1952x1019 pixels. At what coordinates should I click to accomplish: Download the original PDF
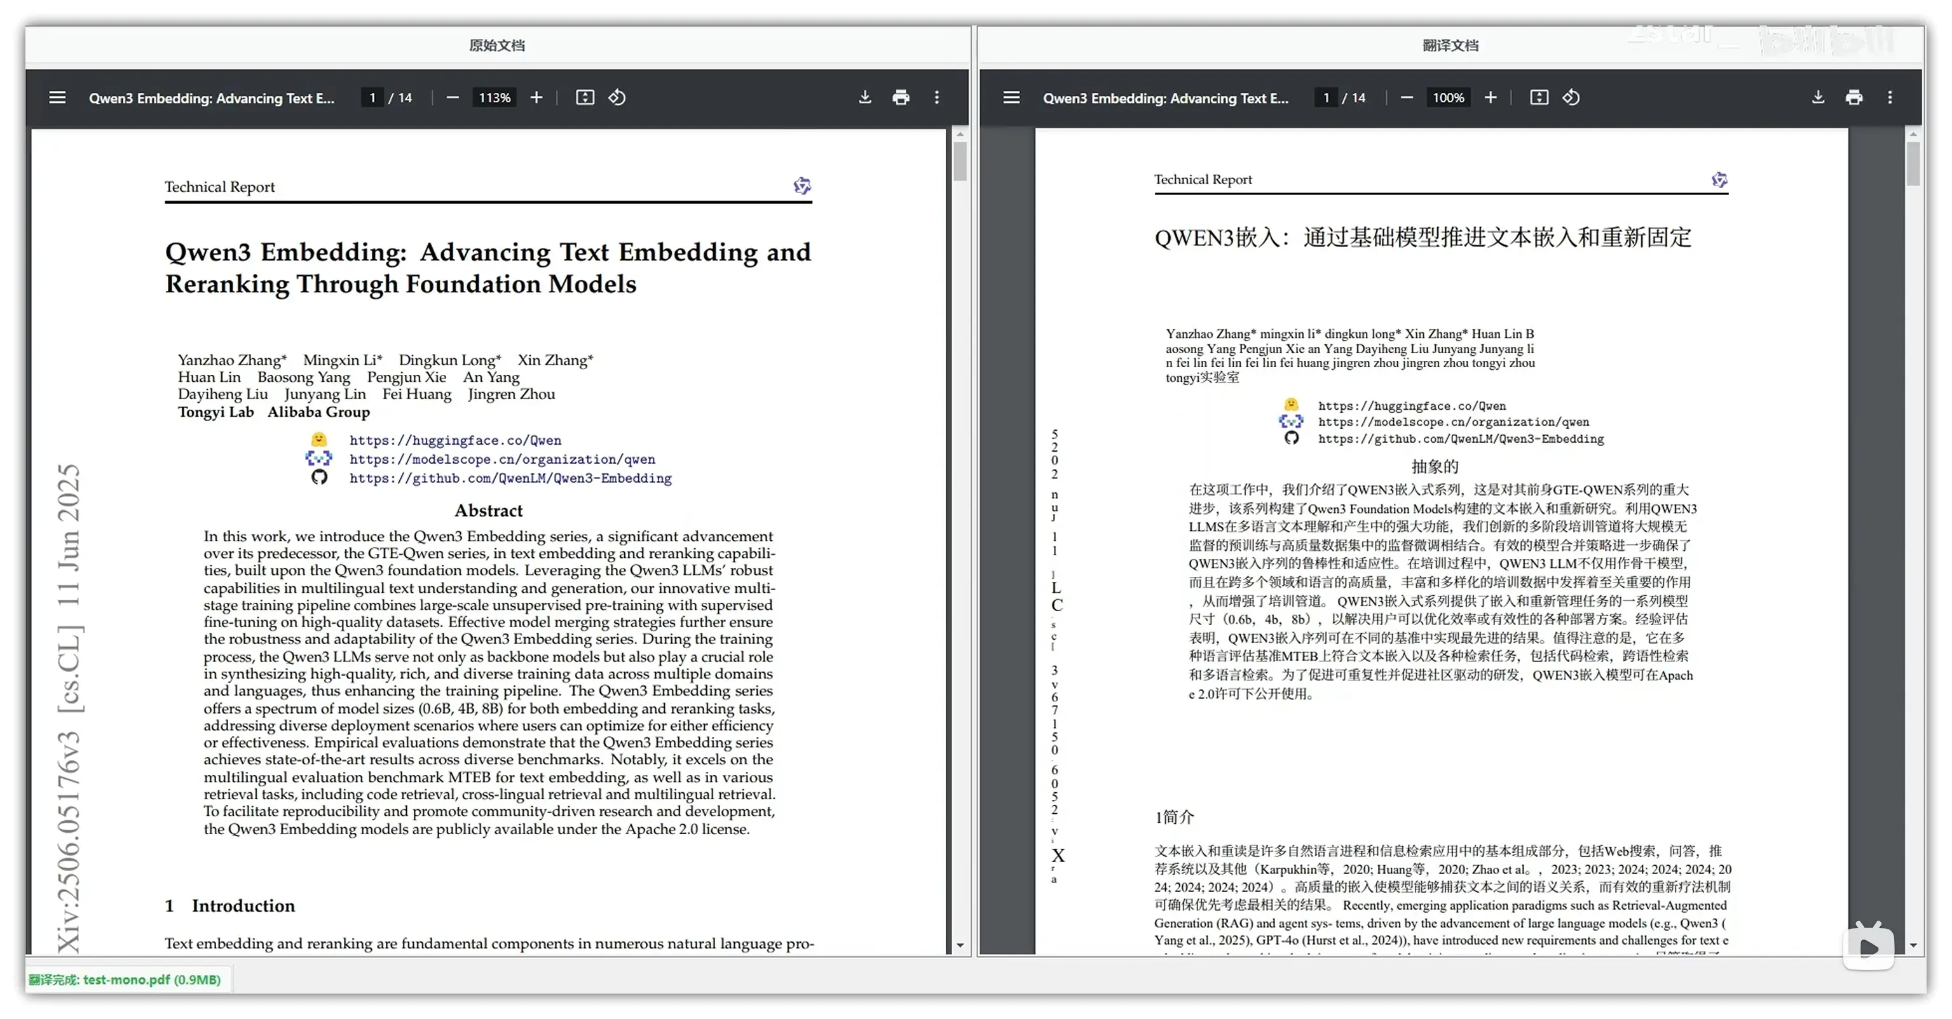(864, 97)
